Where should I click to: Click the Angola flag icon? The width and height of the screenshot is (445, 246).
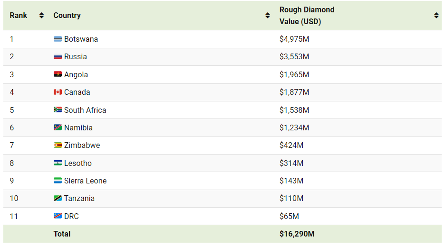click(58, 74)
